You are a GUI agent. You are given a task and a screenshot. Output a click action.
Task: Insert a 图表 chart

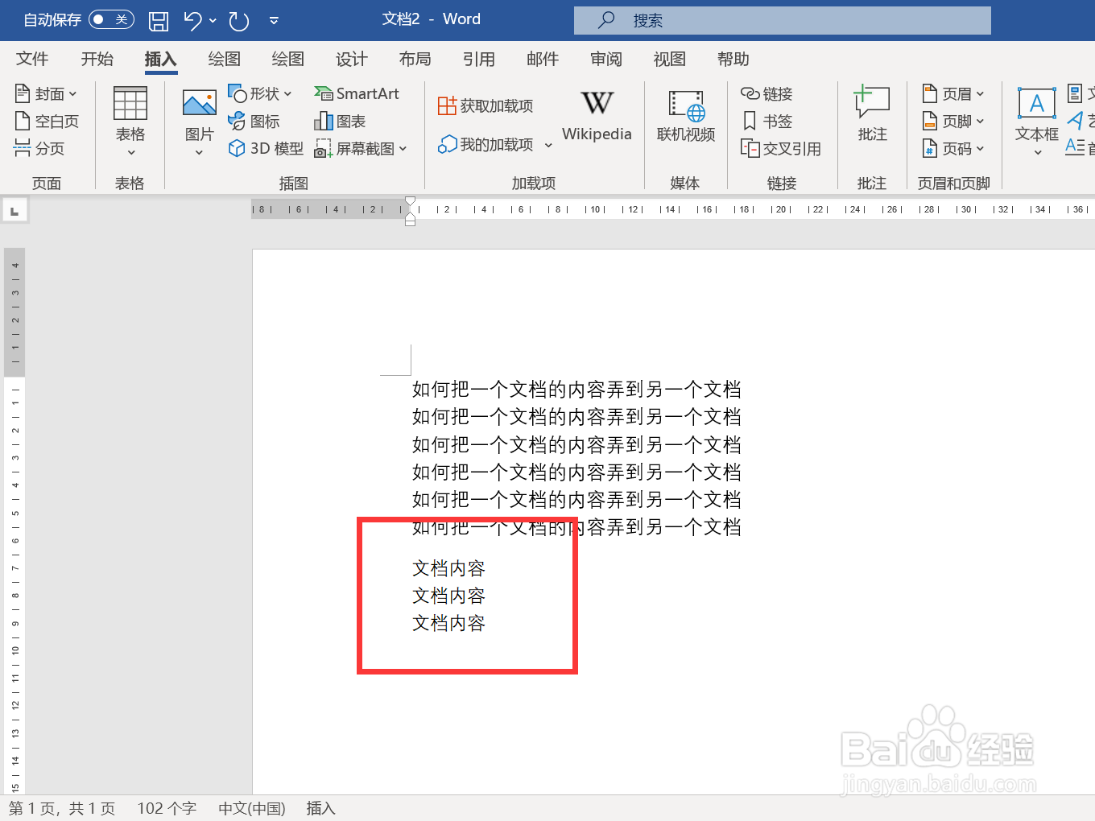[x=340, y=122]
